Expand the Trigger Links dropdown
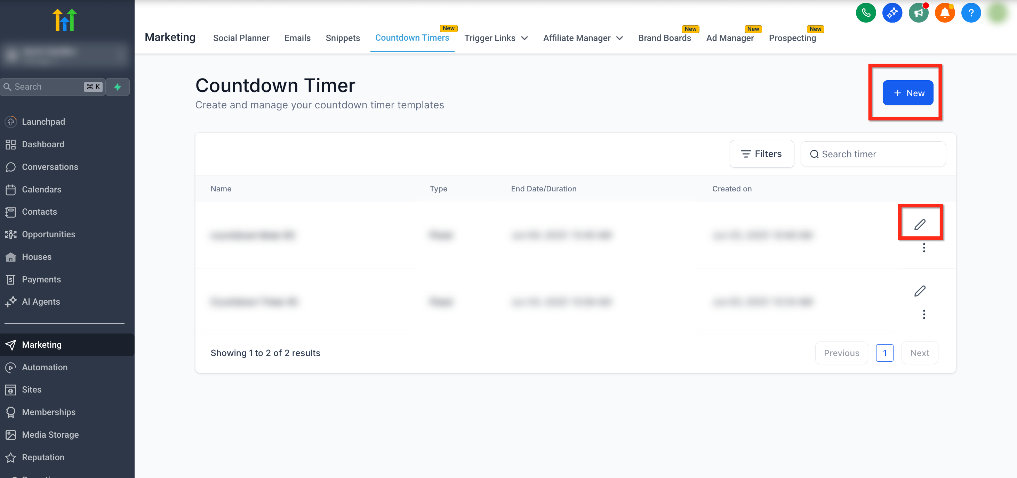This screenshot has height=478, width=1017. click(x=496, y=38)
